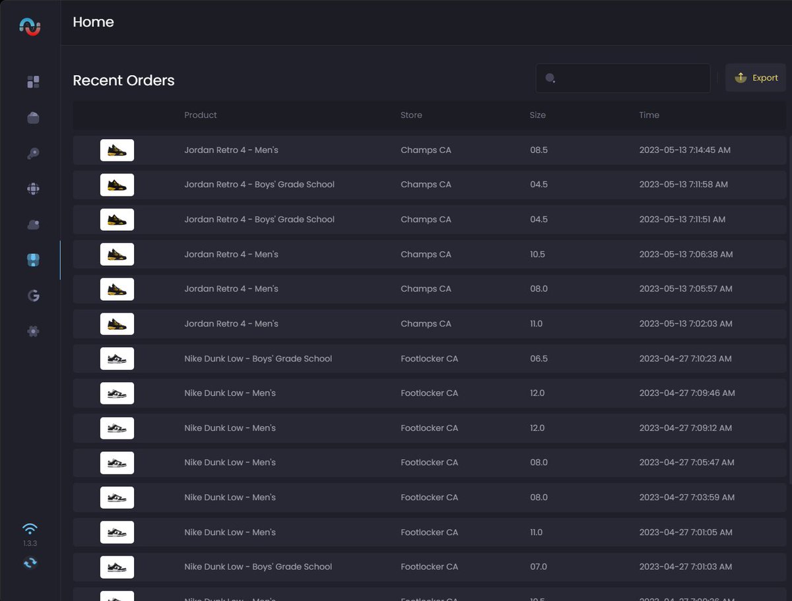Click the Store column header
Viewport: 792px width, 601px height.
[411, 115]
